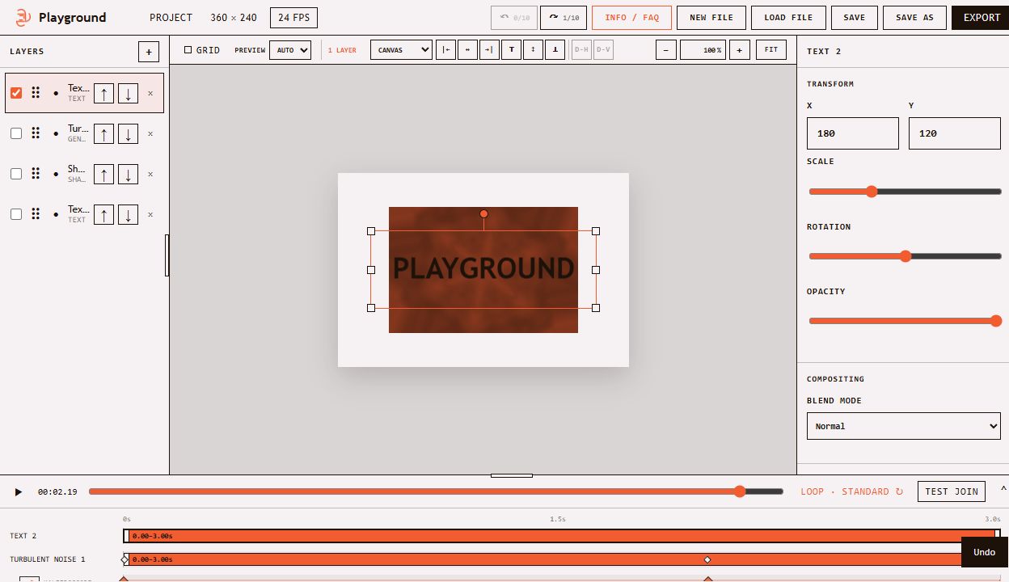Viewport: 1009px width, 582px height.
Task: Click the D-H distribute horizontally button
Action: (x=581, y=50)
